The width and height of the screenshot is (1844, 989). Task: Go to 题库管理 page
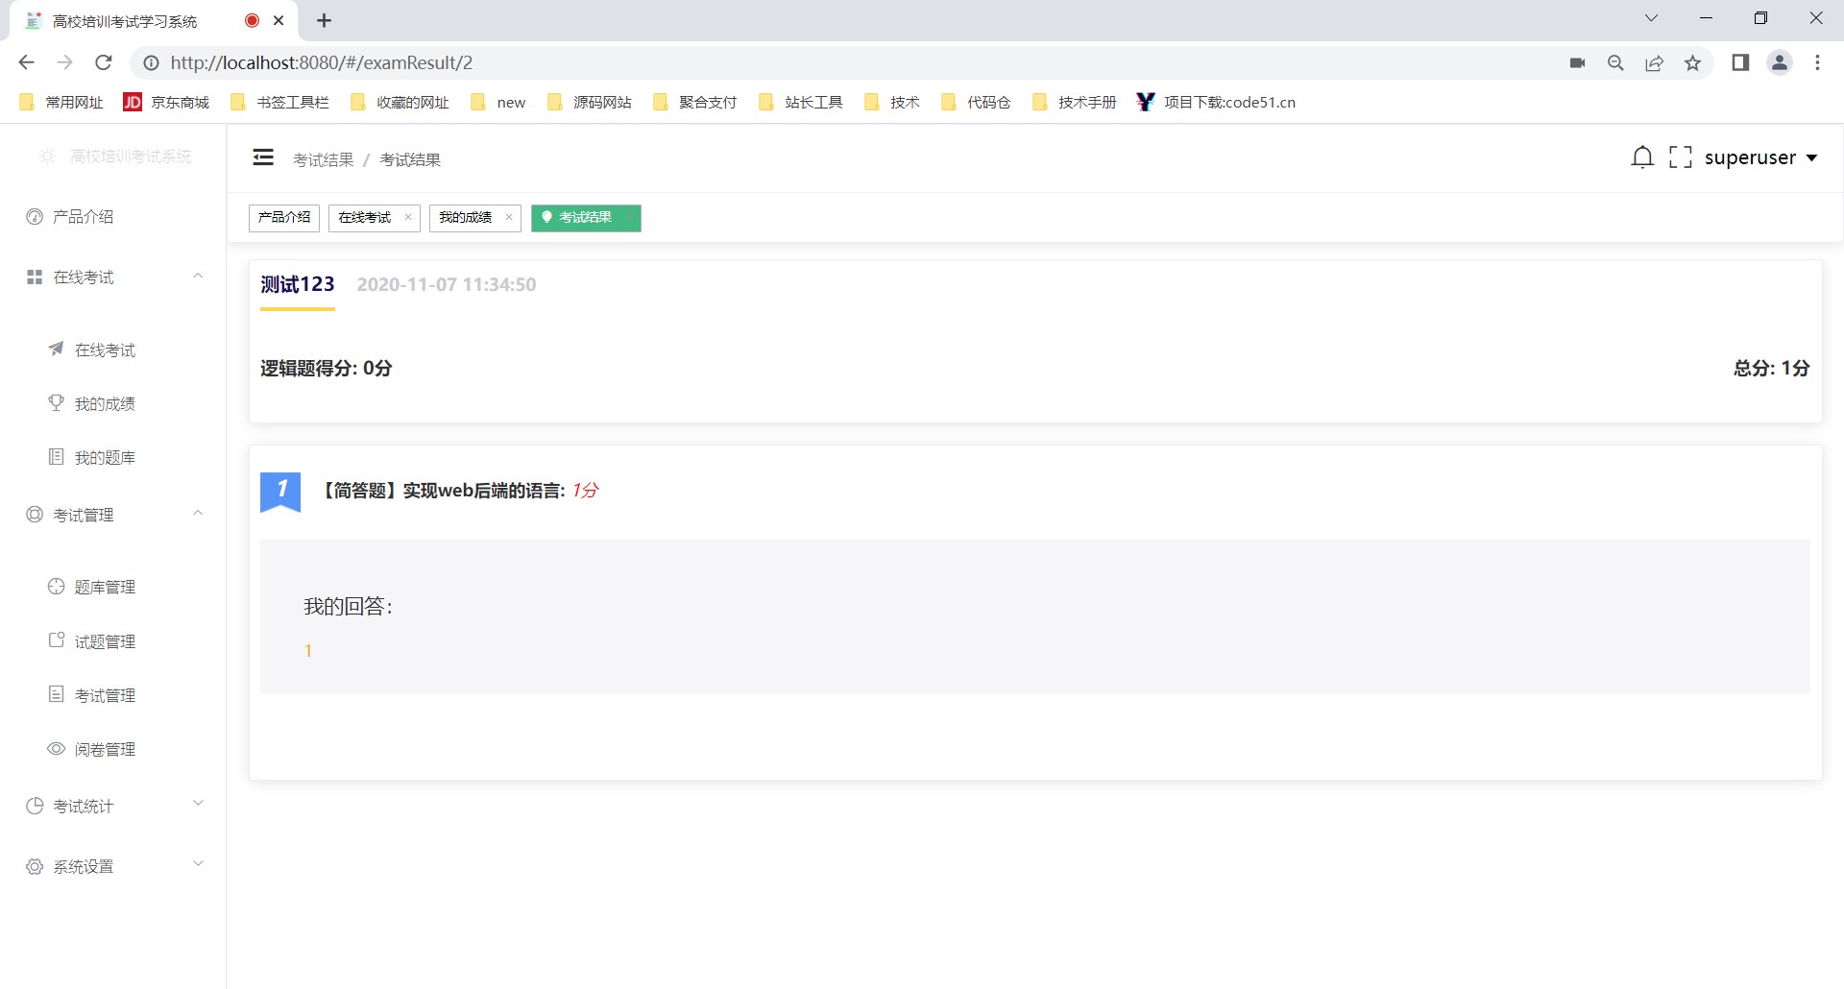coord(105,588)
